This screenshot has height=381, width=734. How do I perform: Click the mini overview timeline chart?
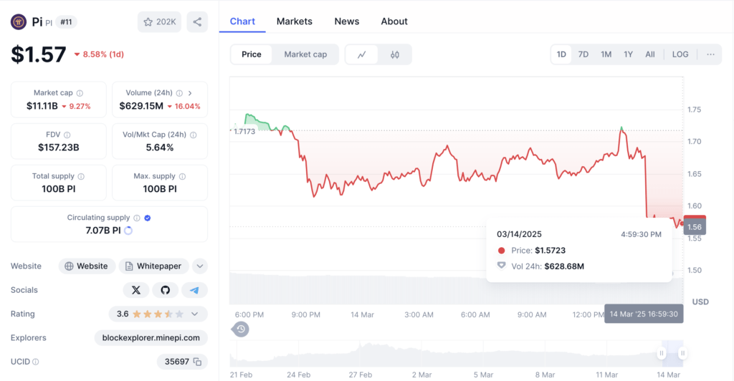click(x=457, y=353)
